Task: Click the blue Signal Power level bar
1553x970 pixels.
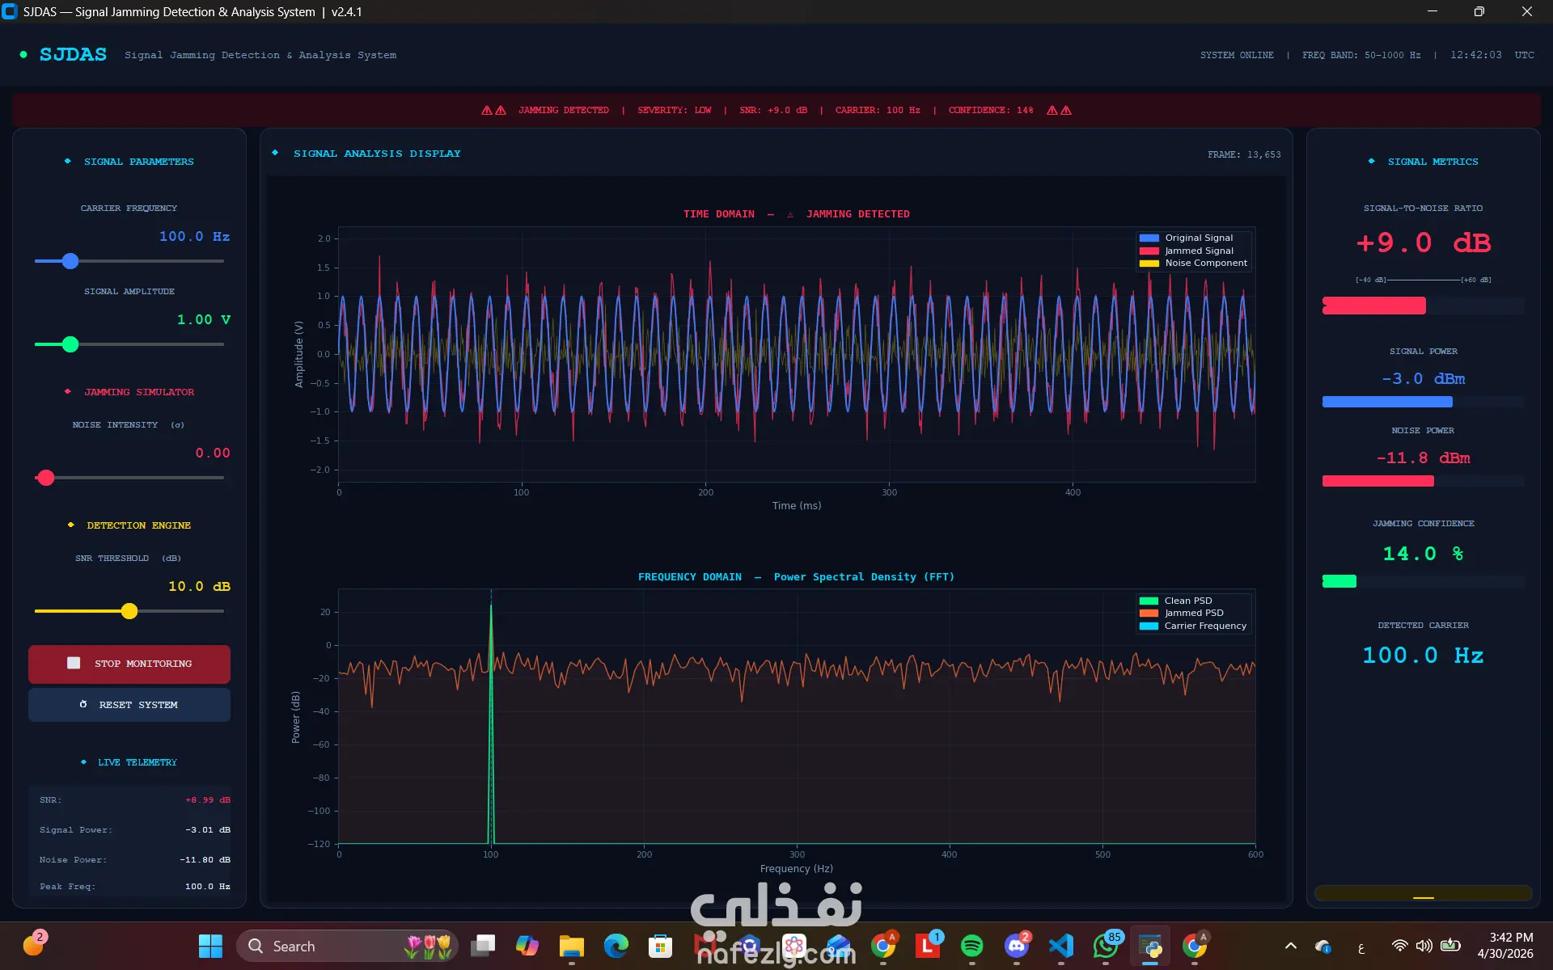Action: click(x=1387, y=402)
